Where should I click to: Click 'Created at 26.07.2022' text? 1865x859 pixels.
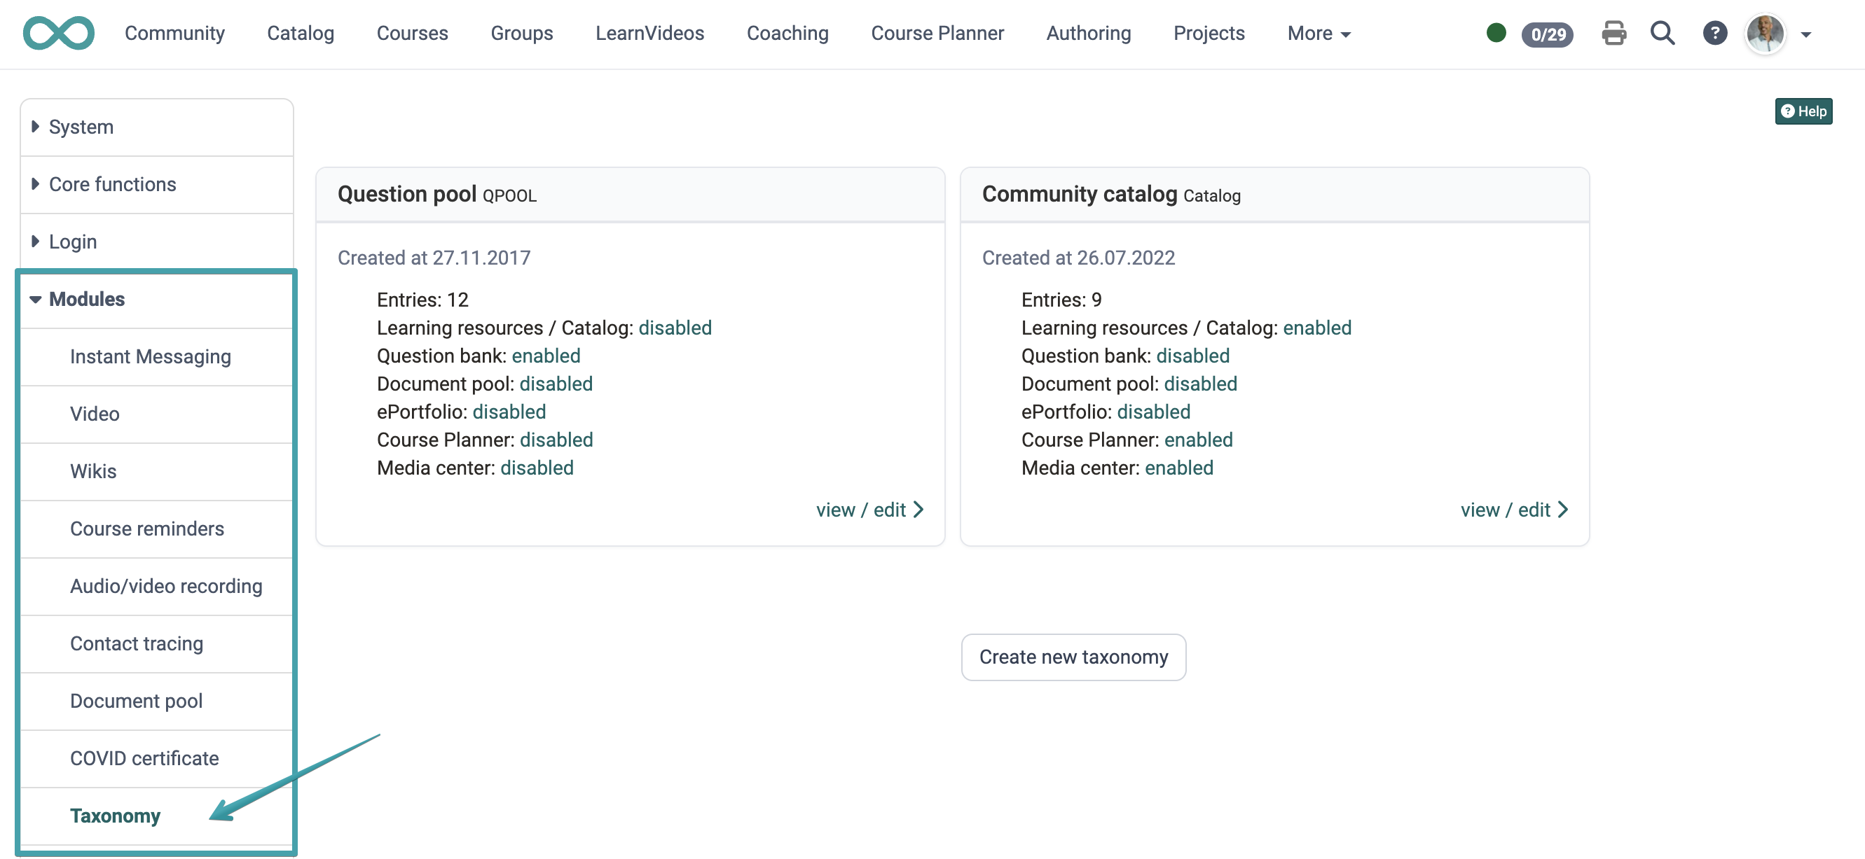(x=1078, y=258)
